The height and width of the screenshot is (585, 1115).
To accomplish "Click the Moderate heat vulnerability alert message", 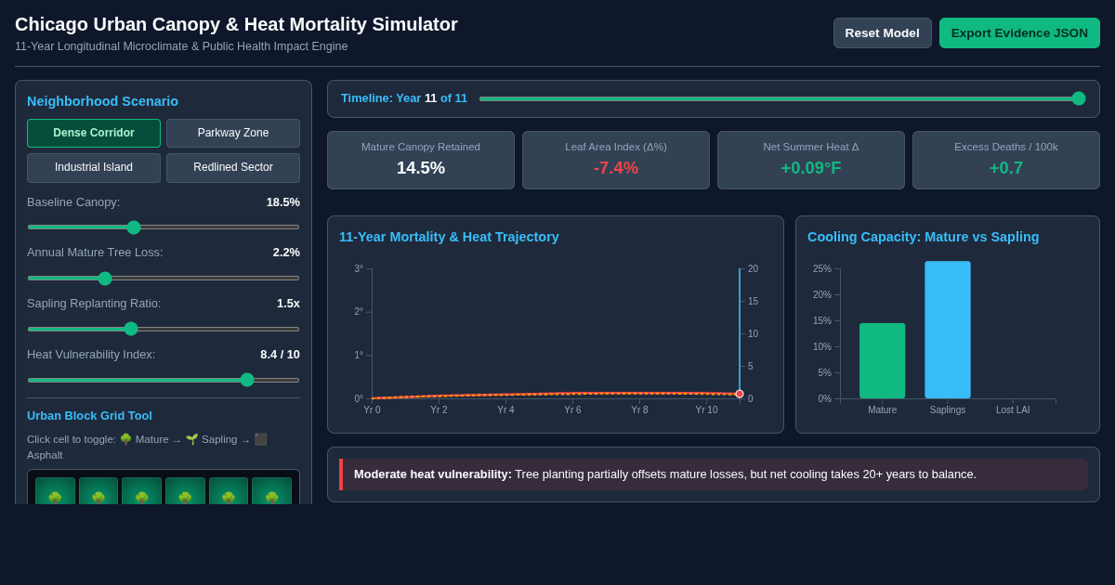I will pyautogui.click(x=714, y=474).
